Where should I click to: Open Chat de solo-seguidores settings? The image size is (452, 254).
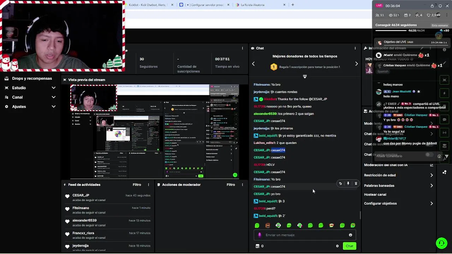coord(398,134)
